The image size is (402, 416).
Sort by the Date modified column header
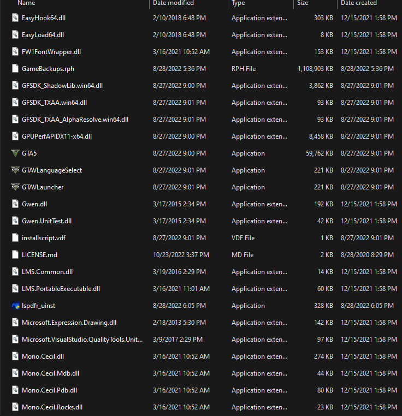(173, 3)
